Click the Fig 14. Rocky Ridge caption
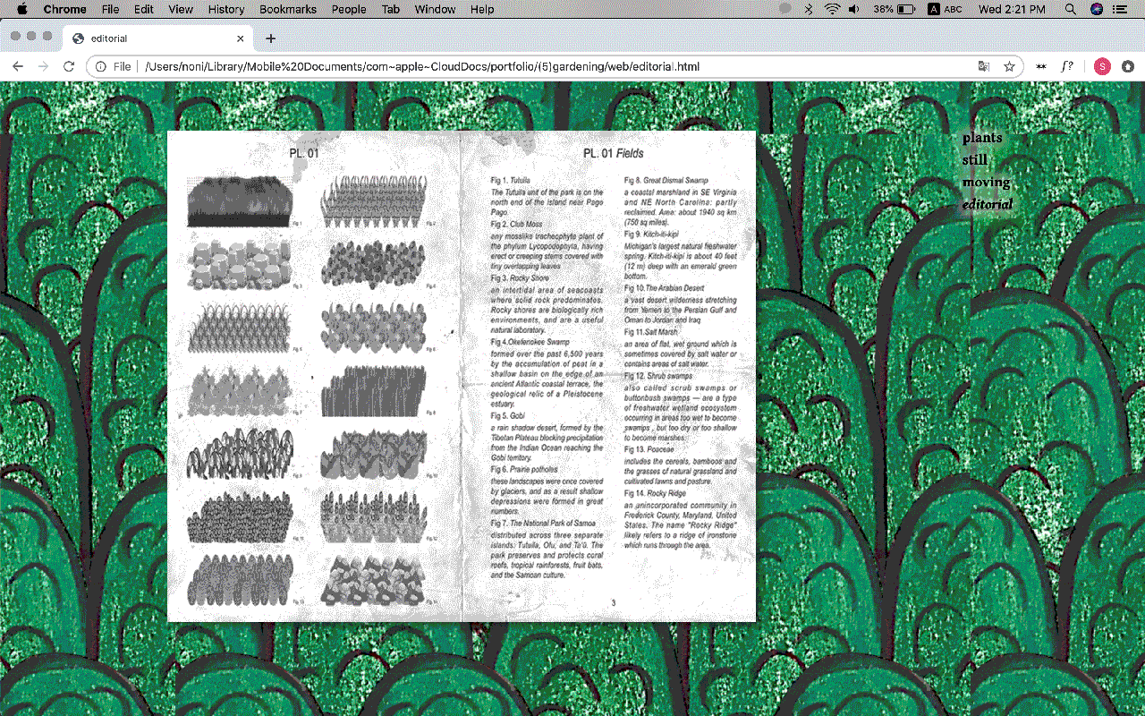 pyautogui.click(x=655, y=493)
